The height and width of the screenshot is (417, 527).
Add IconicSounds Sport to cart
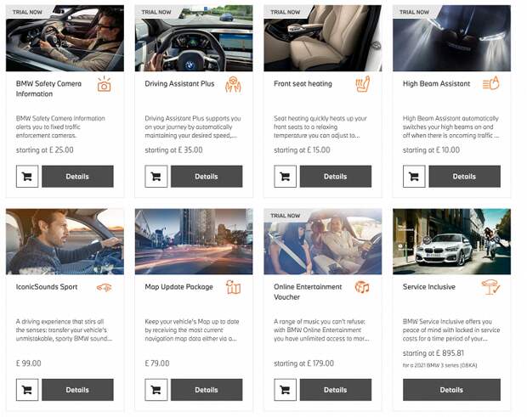click(27, 390)
